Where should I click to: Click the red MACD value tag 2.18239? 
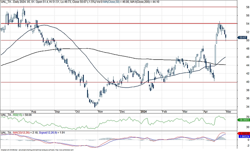[244, 133]
